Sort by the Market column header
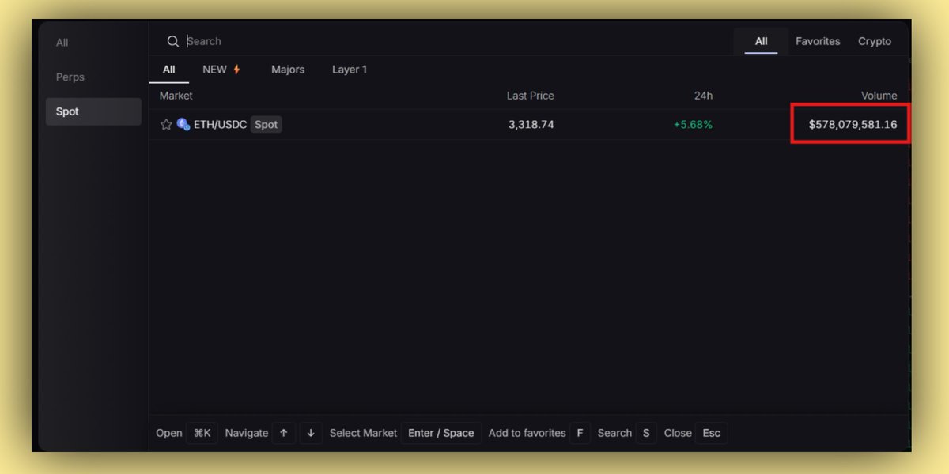The height and width of the screenshot is (474, 949). [x=176, y=96]
